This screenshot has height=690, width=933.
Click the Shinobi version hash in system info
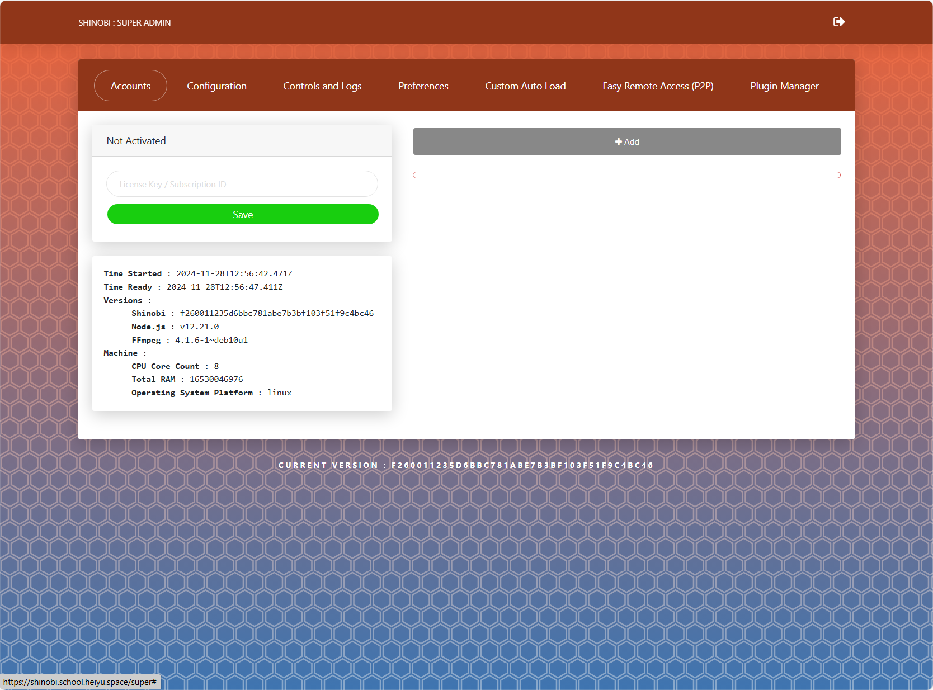tap(277, 313)
